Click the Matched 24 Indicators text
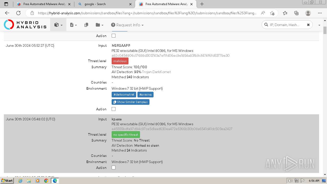Image resolution: width=327 pixels, height=184 pixels. pyautogui.click(x=129, y=150)
